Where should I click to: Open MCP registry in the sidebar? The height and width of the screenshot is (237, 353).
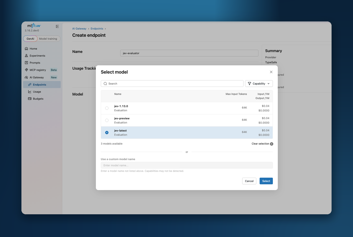coord(42,70)
